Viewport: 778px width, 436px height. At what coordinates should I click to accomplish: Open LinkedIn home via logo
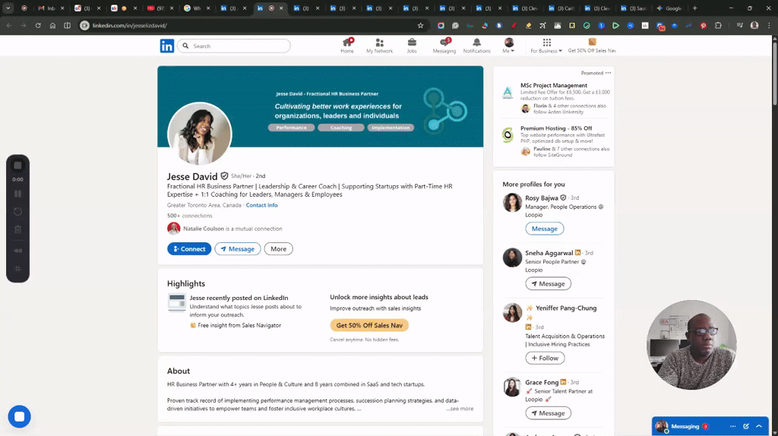coord(166,46)
